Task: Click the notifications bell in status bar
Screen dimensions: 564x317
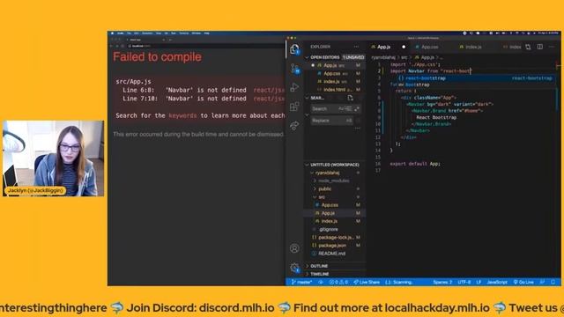Action: coord(553,282)
